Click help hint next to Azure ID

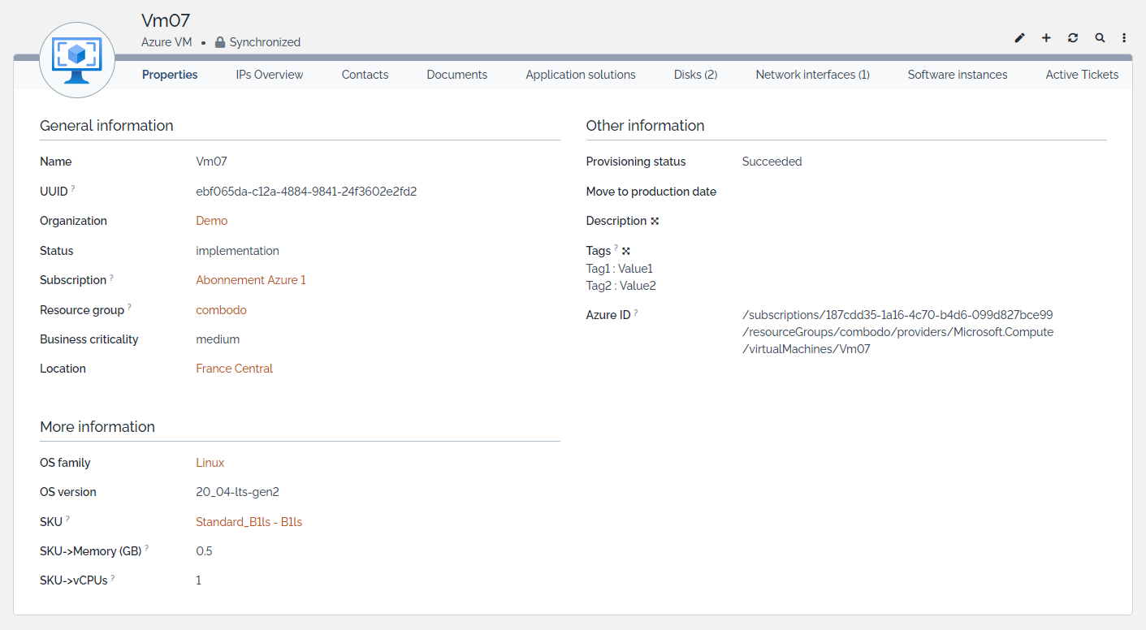[636, 313]
